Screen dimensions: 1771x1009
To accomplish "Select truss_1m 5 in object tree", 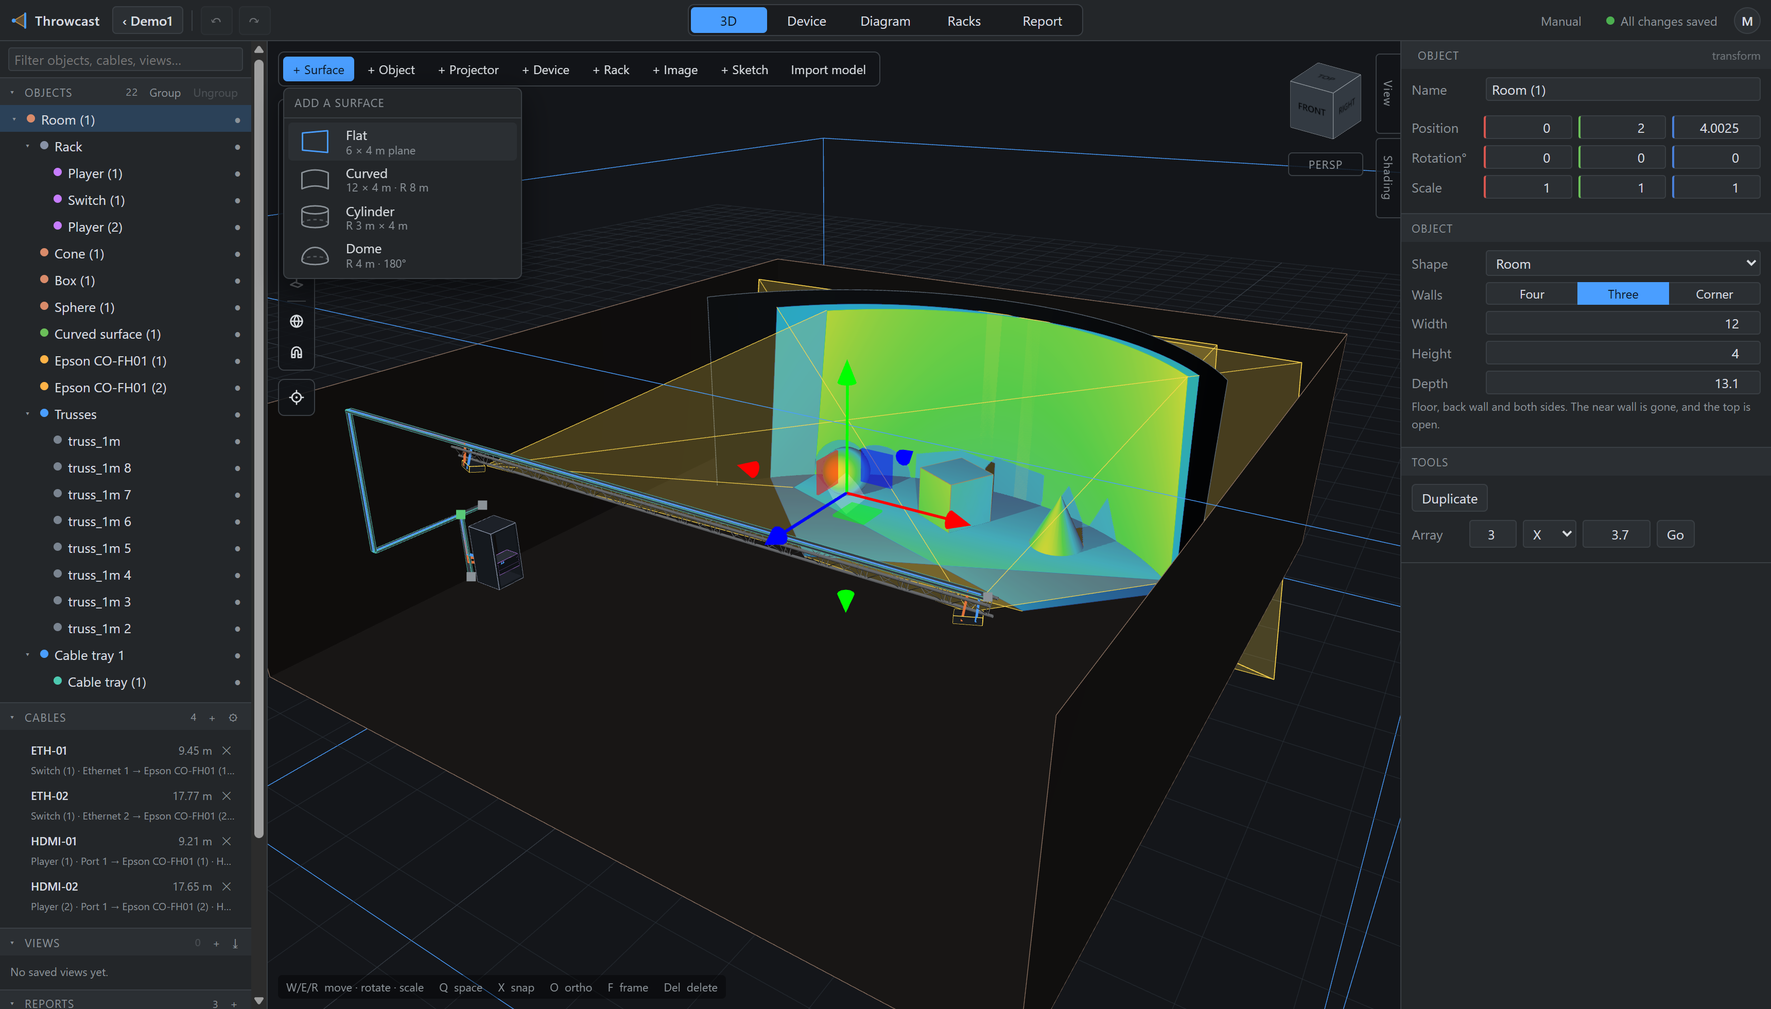I will [x=99, y=548].
